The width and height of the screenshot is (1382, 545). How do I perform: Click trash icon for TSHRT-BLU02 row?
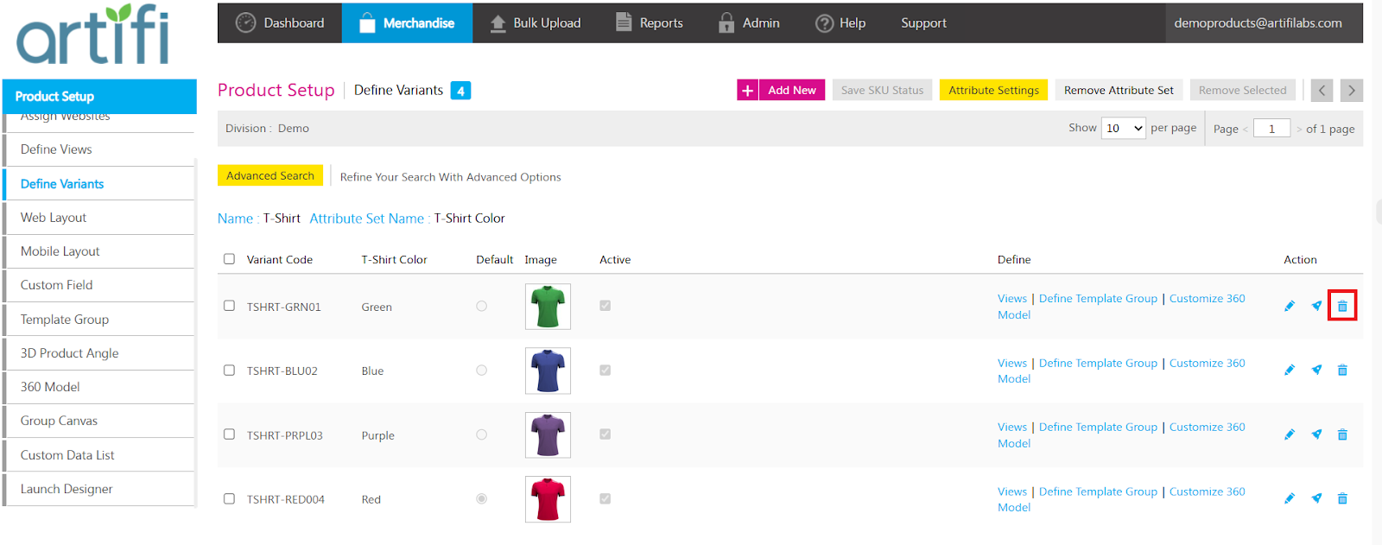point(1342,370)
